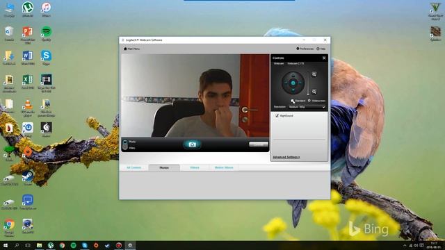Select the TeamSpeak desktop shortcut
This screenshot has width=445, height=250.
28,202
